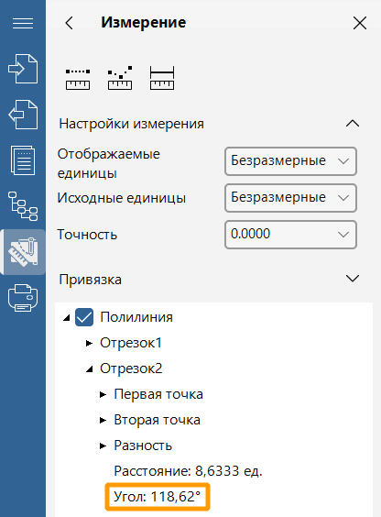
Task: Expand the Первая точка node
Action: pyautogui.click(x=103, y=395)
